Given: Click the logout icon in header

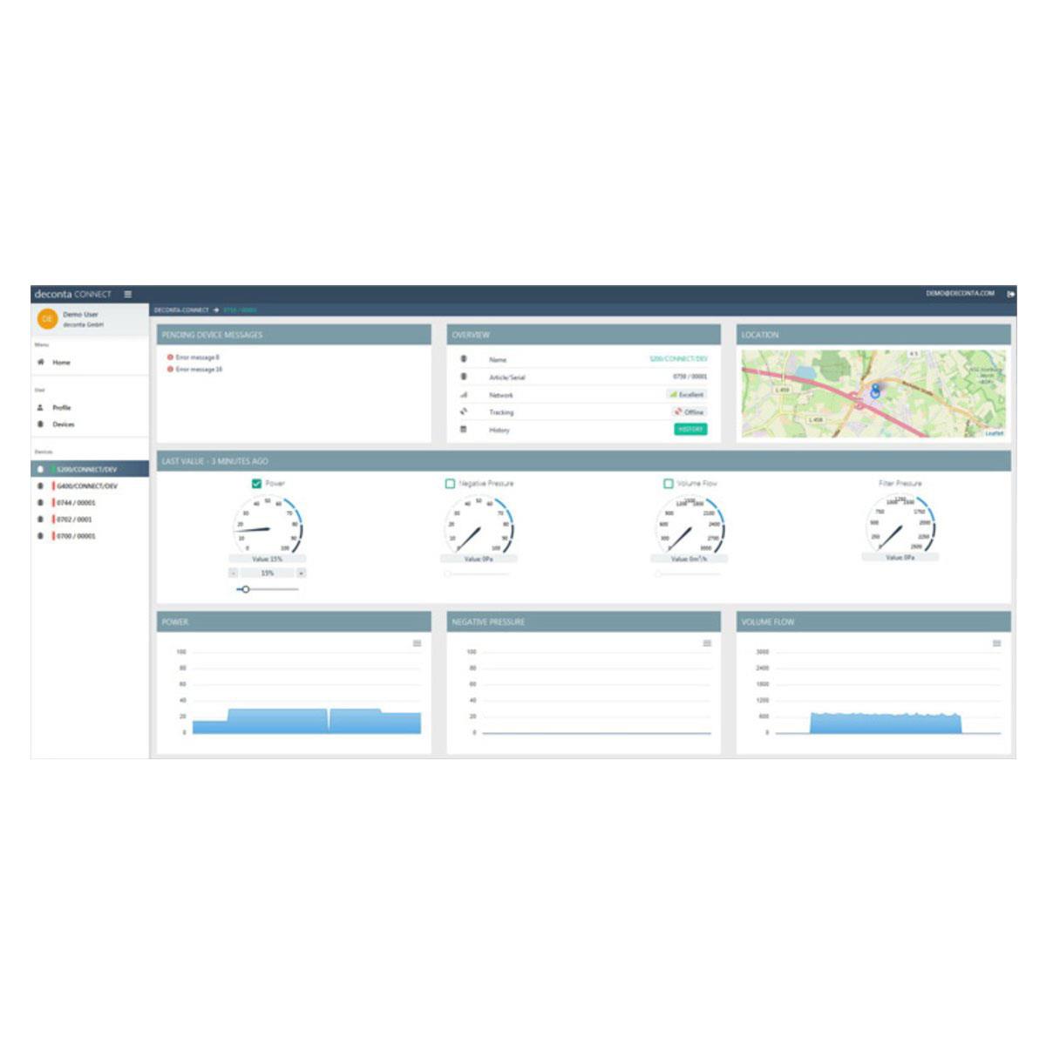Looking at the screenshot, I should [x=1011, y=295].
